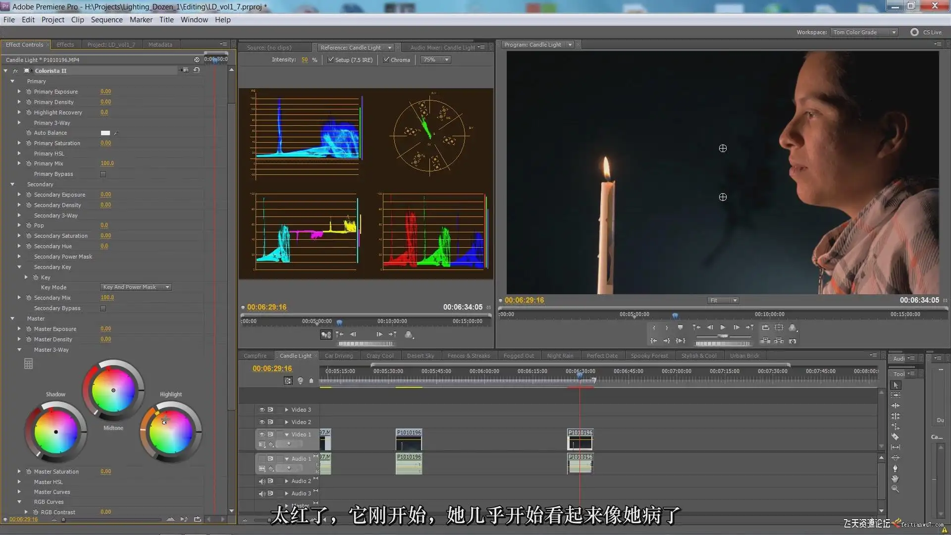Screen dimensions: 951x535
Task: Select the P1010196 clip on Video 1
Action: pyautogui.click(x=580, y=439)
